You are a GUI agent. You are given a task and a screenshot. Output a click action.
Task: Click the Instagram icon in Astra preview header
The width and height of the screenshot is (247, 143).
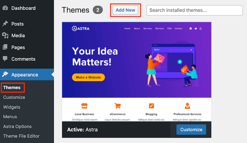pos(201,29)
